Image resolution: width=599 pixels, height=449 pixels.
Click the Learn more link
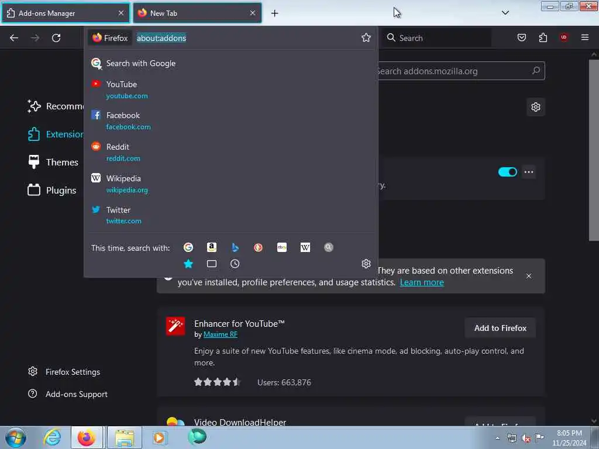(x=422, y=282)
